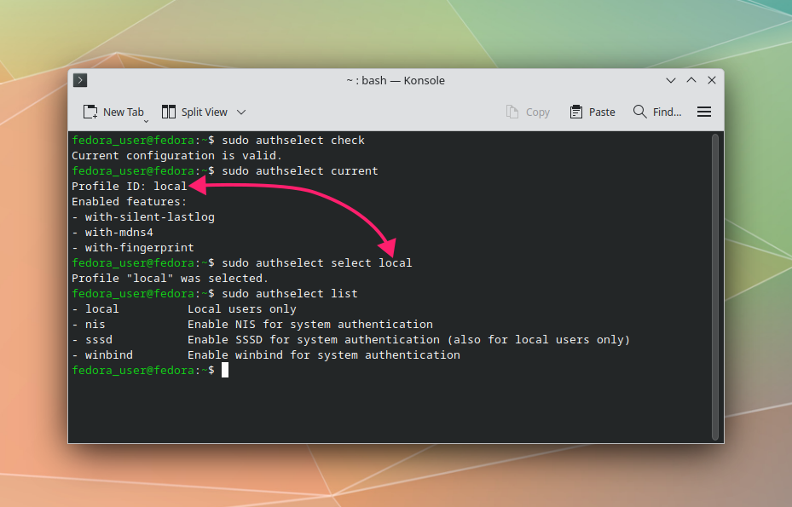Image resolution: width=792 pixels, height=507 pixels.
Task: Maximize the Konsole window
Action: [x=691, y=80]
